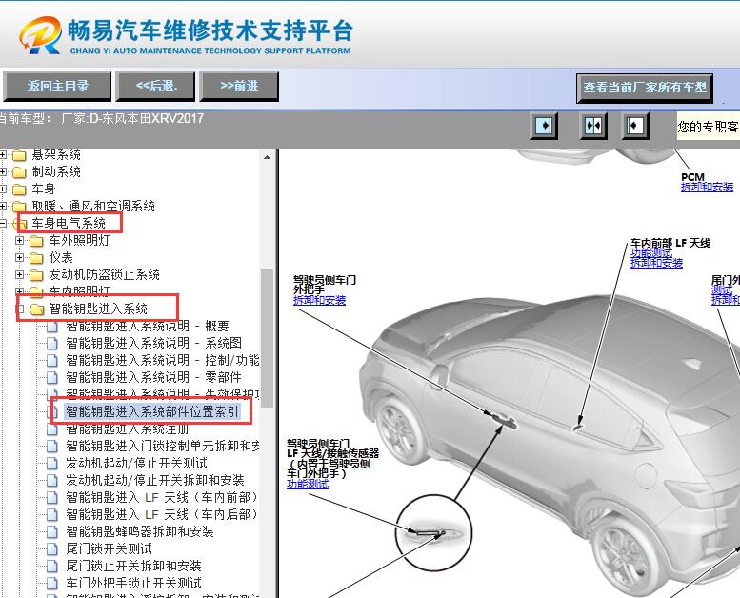
Task: Click document icon beside 系统说明 - 零部件
Action: tap(52, 377)
